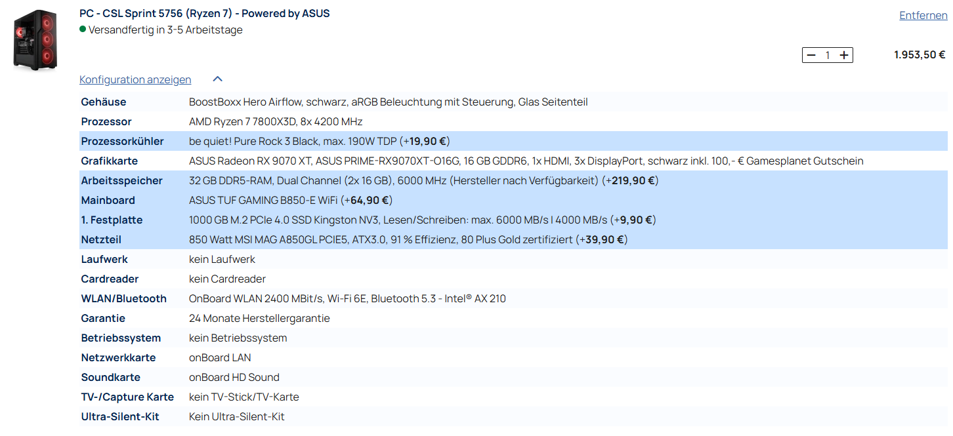Click the 850 Watt MSI MAG power supply value
953x436 pixels.
pyautogui.click(x=408, y=239)
